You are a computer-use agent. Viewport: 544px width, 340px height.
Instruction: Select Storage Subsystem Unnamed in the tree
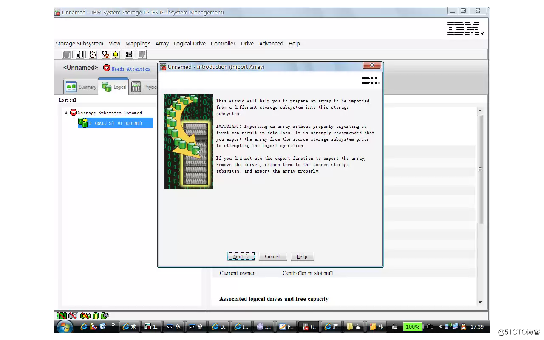(110, 113)
